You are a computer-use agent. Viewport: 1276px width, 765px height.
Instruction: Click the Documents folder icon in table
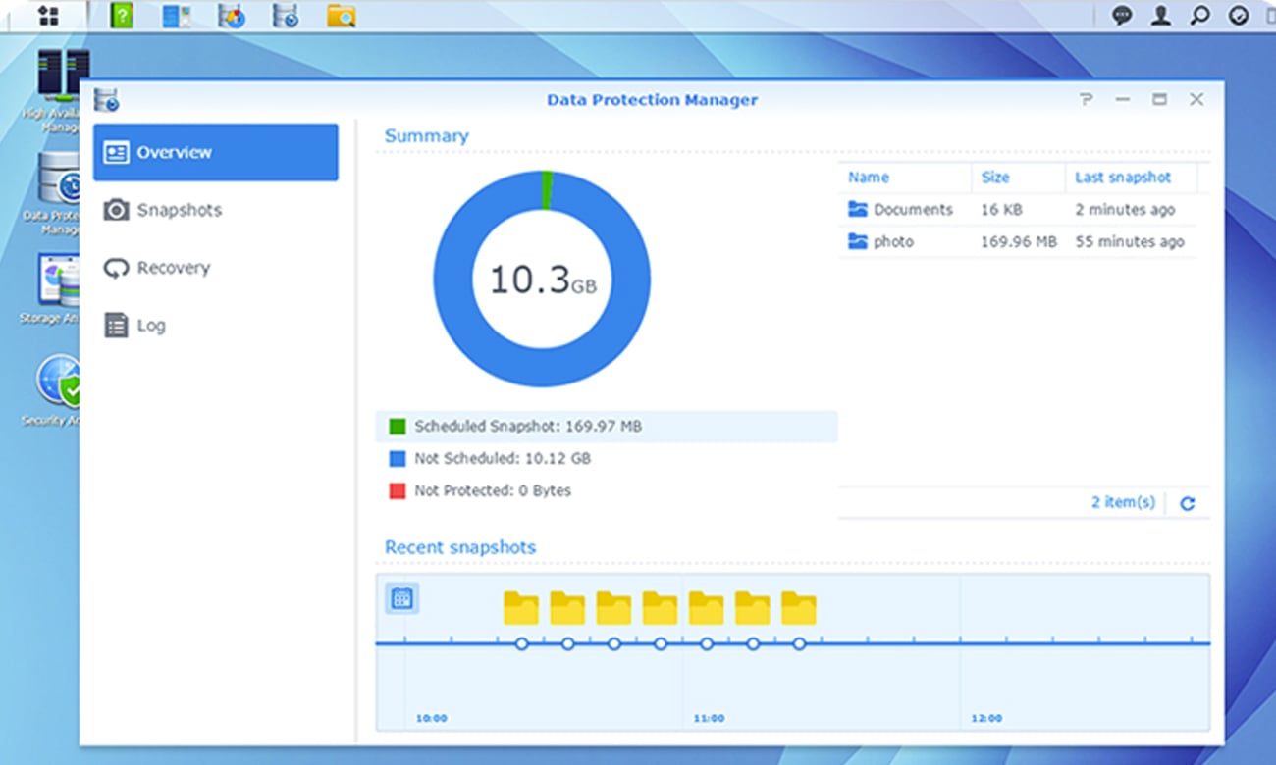coord(858,209)
